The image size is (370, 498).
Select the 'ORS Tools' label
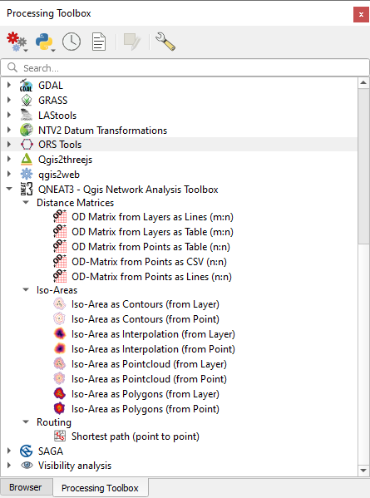click(60, 145)
